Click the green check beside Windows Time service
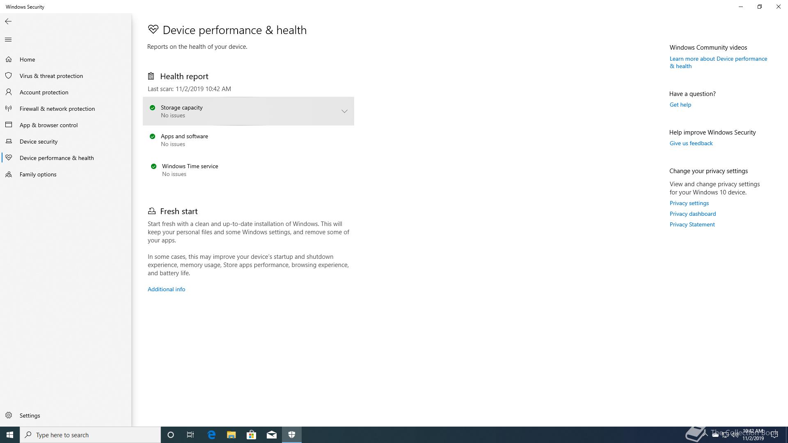This screenshot has height=443, width=788. coord(153,167)
